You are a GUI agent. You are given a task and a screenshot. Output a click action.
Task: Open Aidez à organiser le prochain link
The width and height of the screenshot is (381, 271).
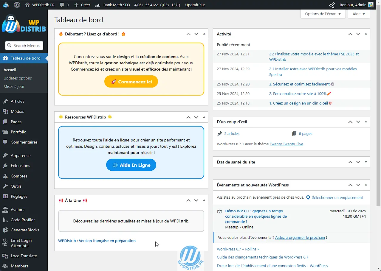300,237
